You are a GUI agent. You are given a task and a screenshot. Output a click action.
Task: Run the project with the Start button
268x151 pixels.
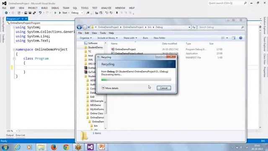pos(63,13)
